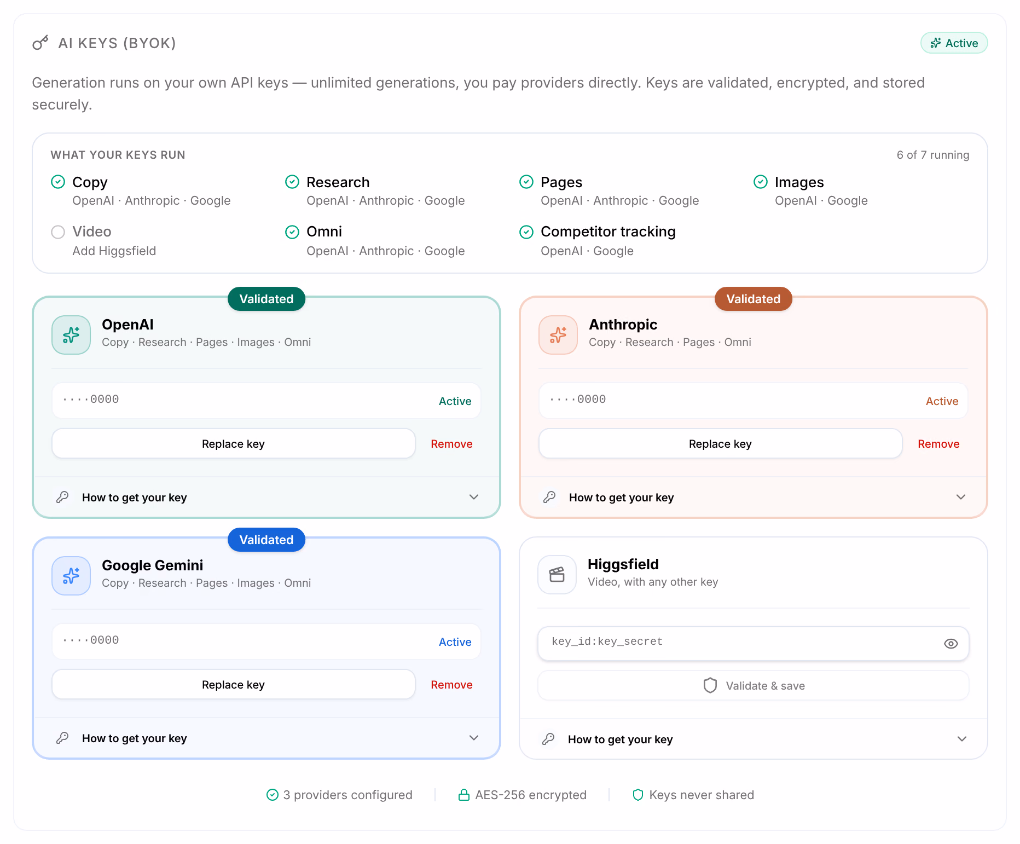This screenshot has width=1020, height=844.
Task: Toggle key visibility eye icon in Higgsfield field
Action: tap(951, 644)
